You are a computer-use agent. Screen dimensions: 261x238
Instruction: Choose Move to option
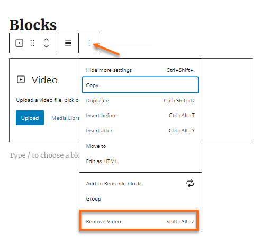click(x=140, y=146)
